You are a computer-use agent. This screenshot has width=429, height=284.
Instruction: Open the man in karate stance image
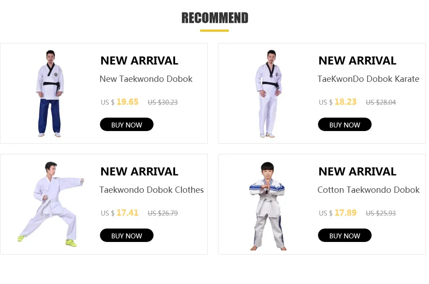click(x=51, y=204)
